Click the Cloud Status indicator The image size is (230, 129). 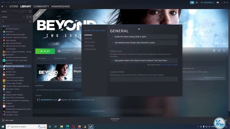(x=66, y=51)
